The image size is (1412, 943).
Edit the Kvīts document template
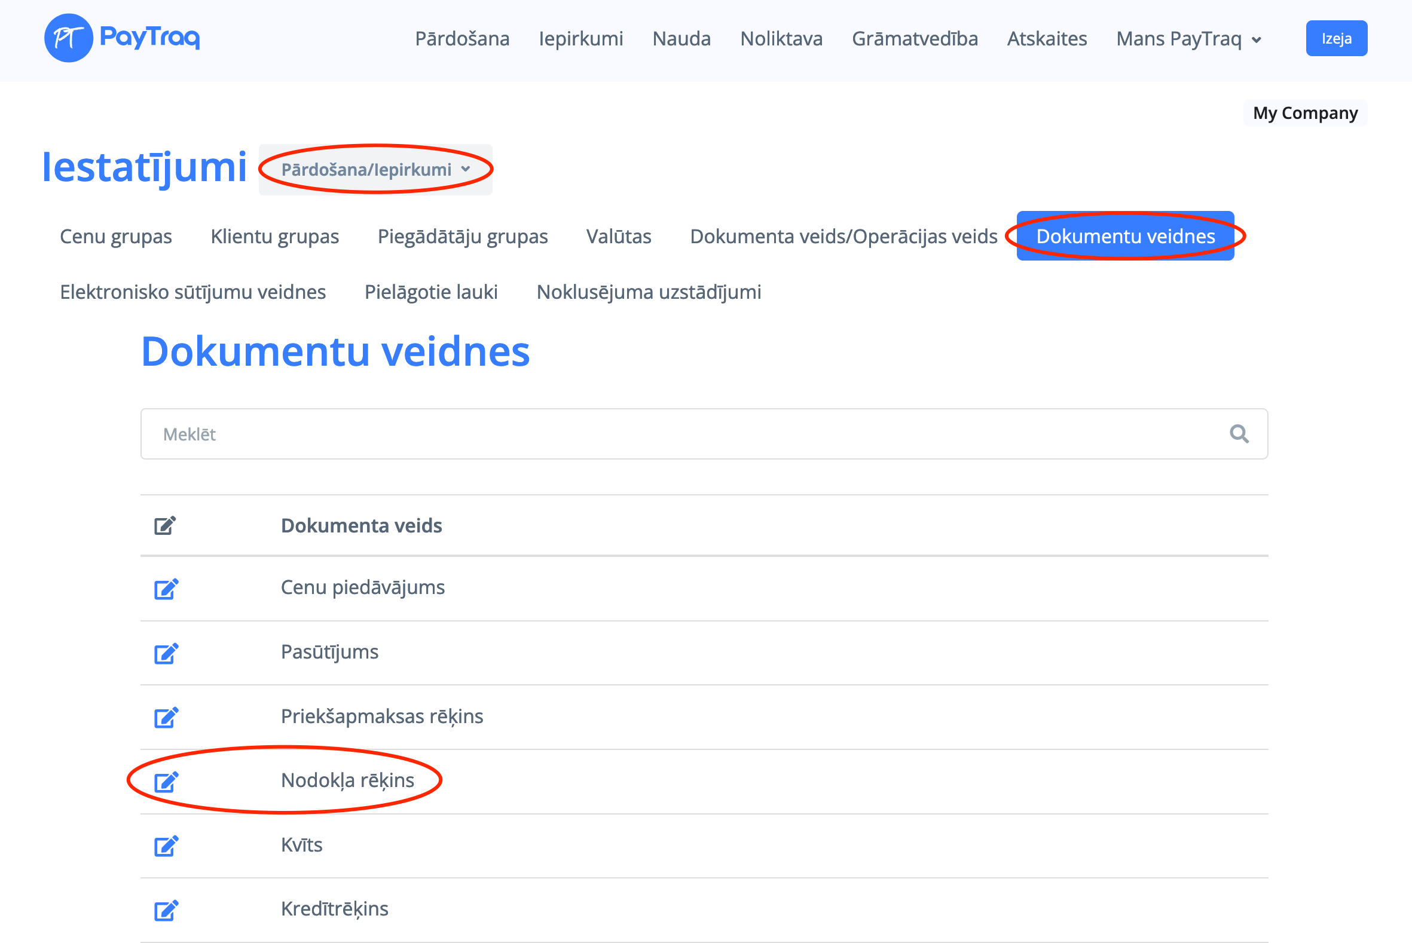166,846
